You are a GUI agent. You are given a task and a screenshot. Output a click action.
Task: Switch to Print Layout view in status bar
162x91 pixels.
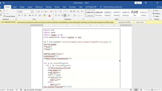[136, 90]
